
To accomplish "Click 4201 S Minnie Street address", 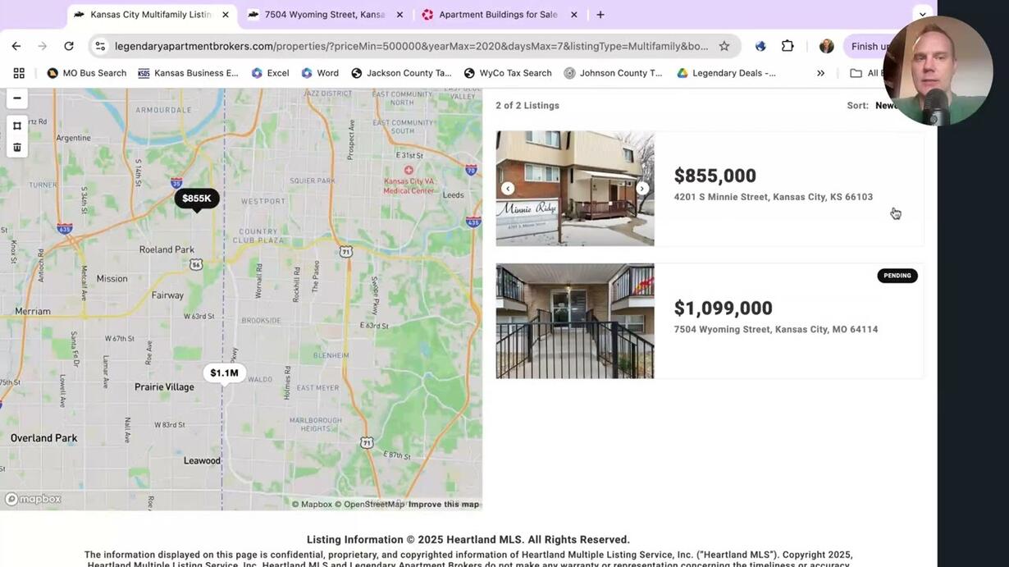I will [774, 197].
